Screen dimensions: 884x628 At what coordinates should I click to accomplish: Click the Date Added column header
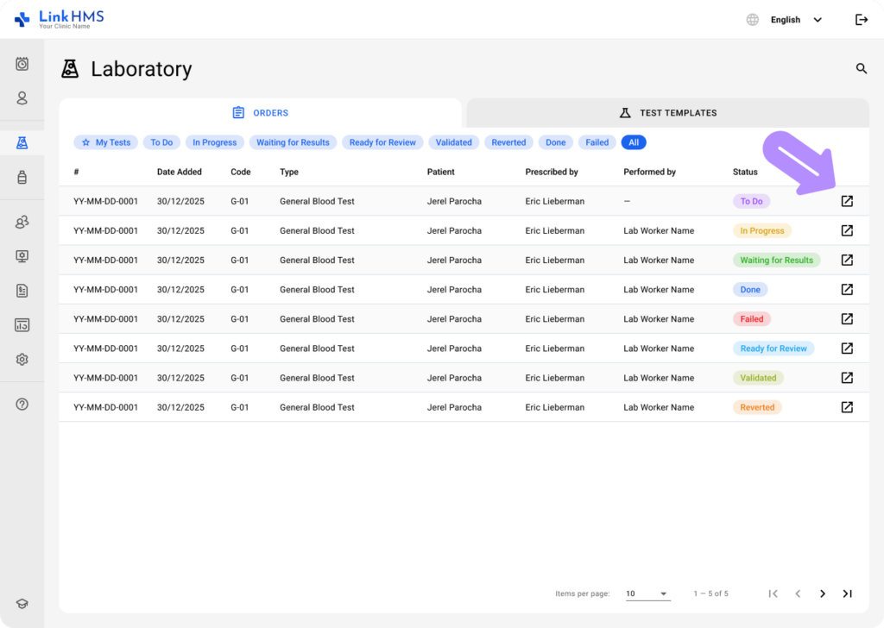click(180, 172)
